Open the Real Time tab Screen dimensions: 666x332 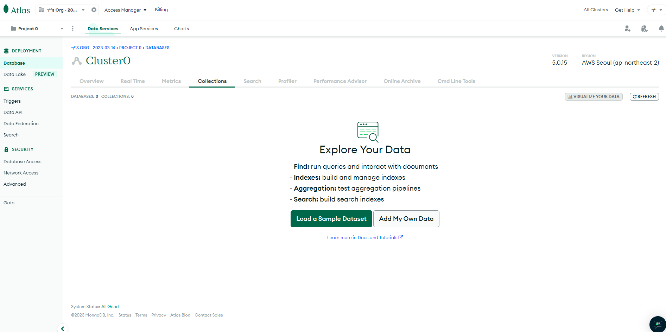(133, 81)
